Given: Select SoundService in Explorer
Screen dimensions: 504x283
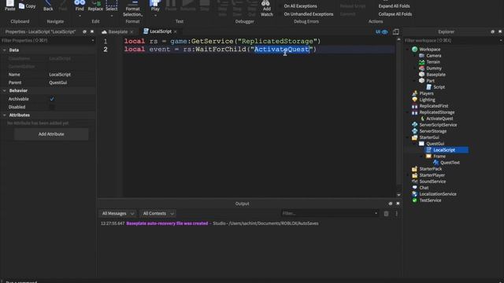Looking at the screenshot, I should tap(432, 182).
